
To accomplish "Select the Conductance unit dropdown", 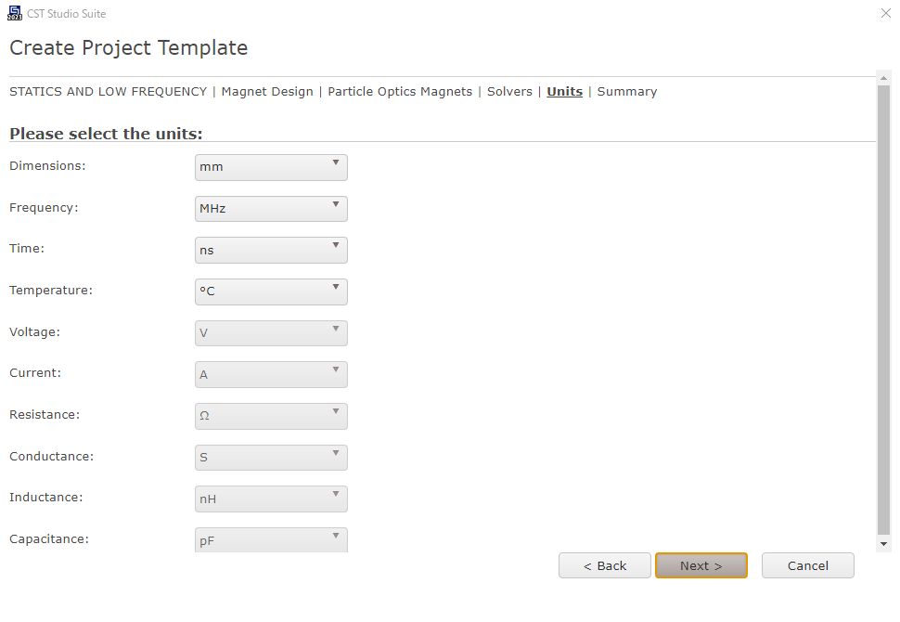I will 271,458.
